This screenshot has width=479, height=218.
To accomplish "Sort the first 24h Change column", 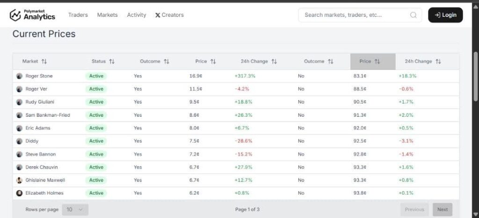I will pyautogui.click(x=274, y=61).
